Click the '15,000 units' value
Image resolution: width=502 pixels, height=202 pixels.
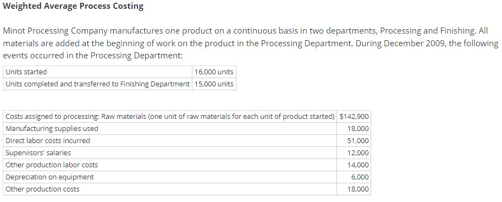214,84
